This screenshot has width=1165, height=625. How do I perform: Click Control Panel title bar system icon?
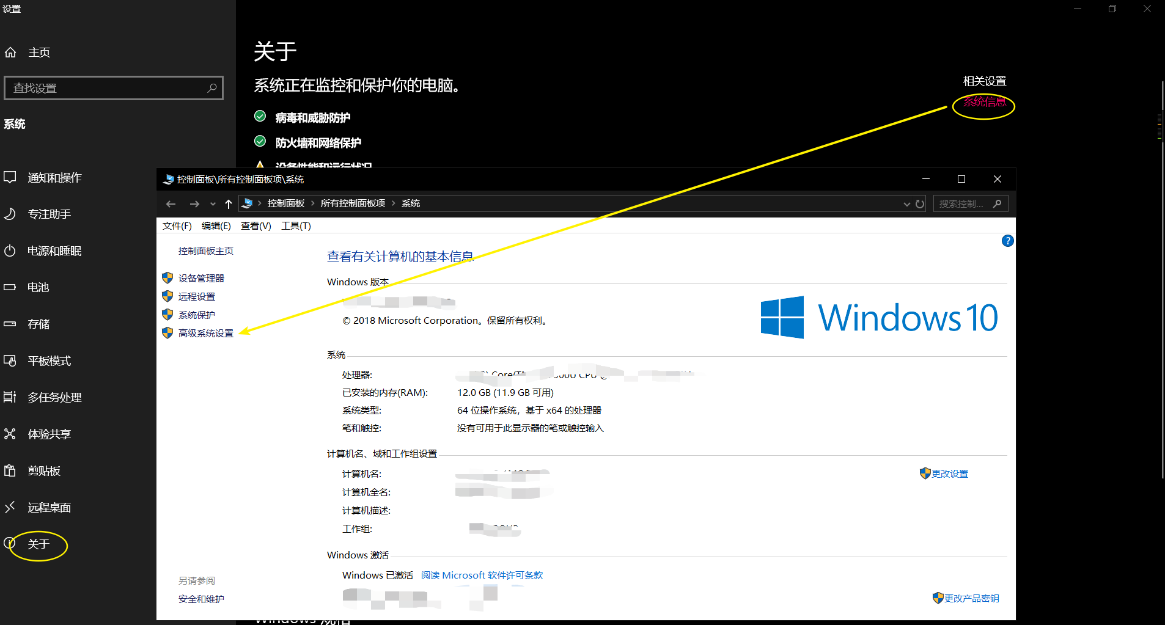click(169, 179)
